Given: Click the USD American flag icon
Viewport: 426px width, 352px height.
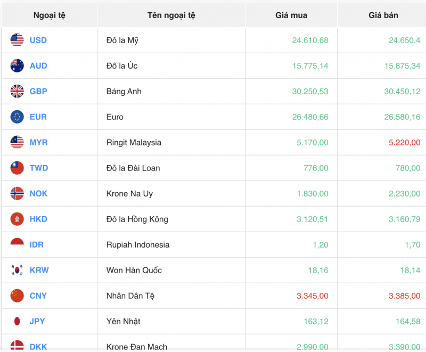Looking at the screenshot, I should click(16, 40).
